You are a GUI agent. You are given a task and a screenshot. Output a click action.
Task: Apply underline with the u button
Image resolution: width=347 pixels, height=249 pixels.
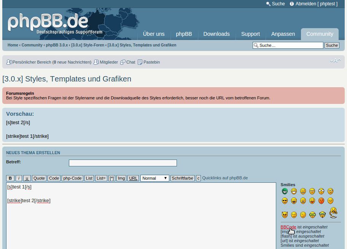[x=27, y=178]
